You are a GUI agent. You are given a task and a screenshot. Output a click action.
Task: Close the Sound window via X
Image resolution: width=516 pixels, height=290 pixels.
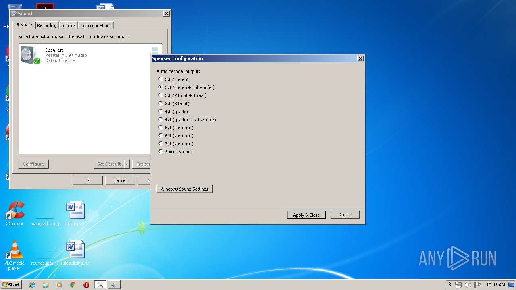tap(166, 14)
